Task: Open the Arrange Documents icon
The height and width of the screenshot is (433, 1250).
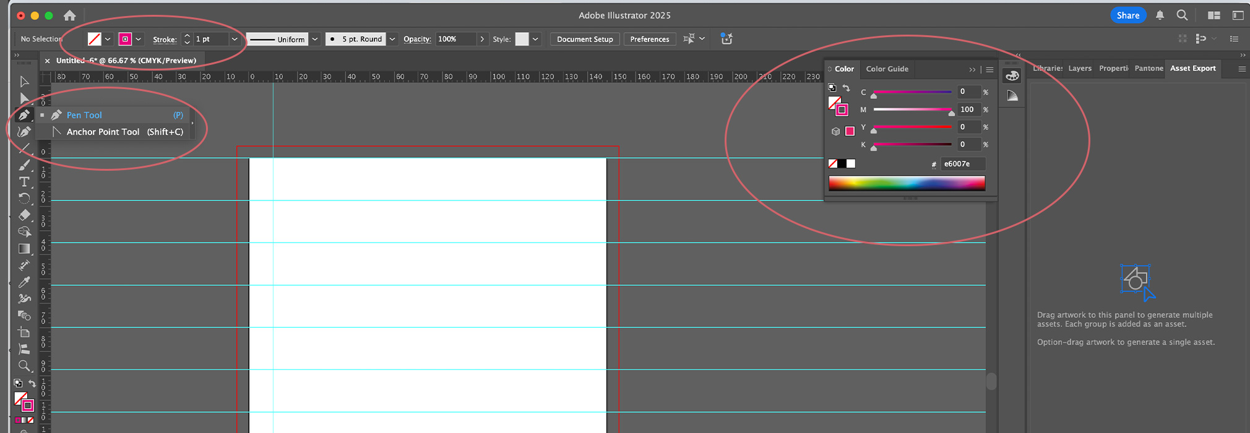Action: [x=1214, y=15]
